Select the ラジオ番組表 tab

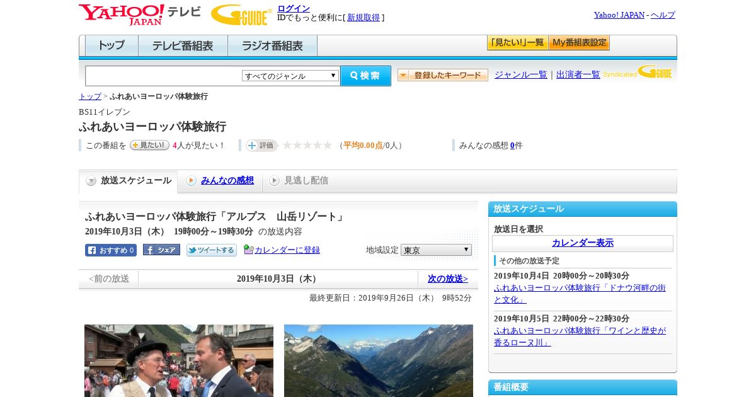[x=272, y=46]
